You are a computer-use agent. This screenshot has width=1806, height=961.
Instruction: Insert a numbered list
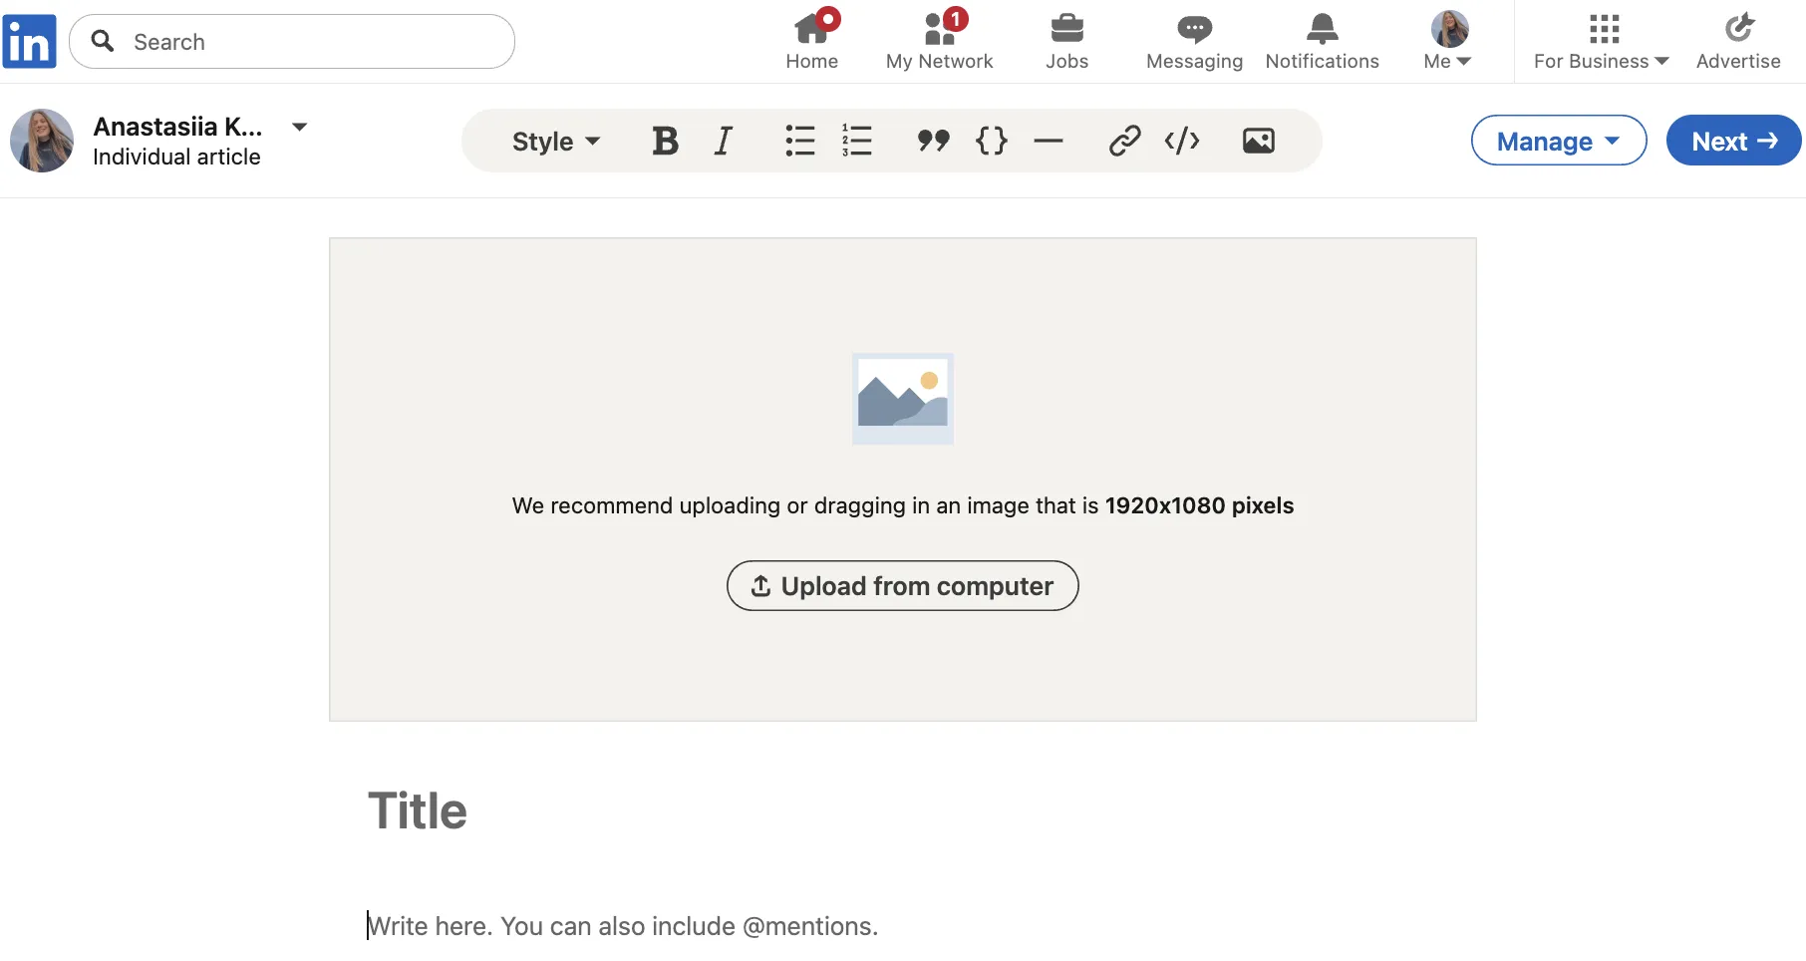point(857,141)
